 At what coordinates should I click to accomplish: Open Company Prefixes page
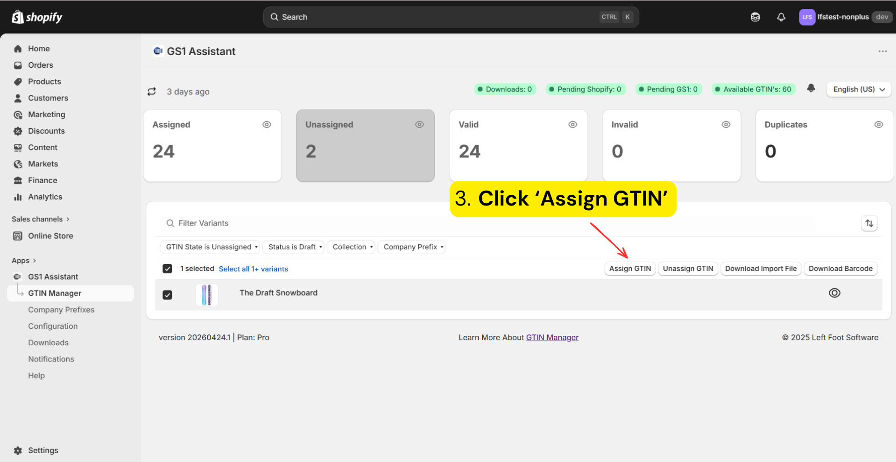pos(61,310)
